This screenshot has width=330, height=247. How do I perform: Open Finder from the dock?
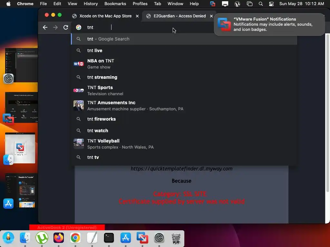25,238
